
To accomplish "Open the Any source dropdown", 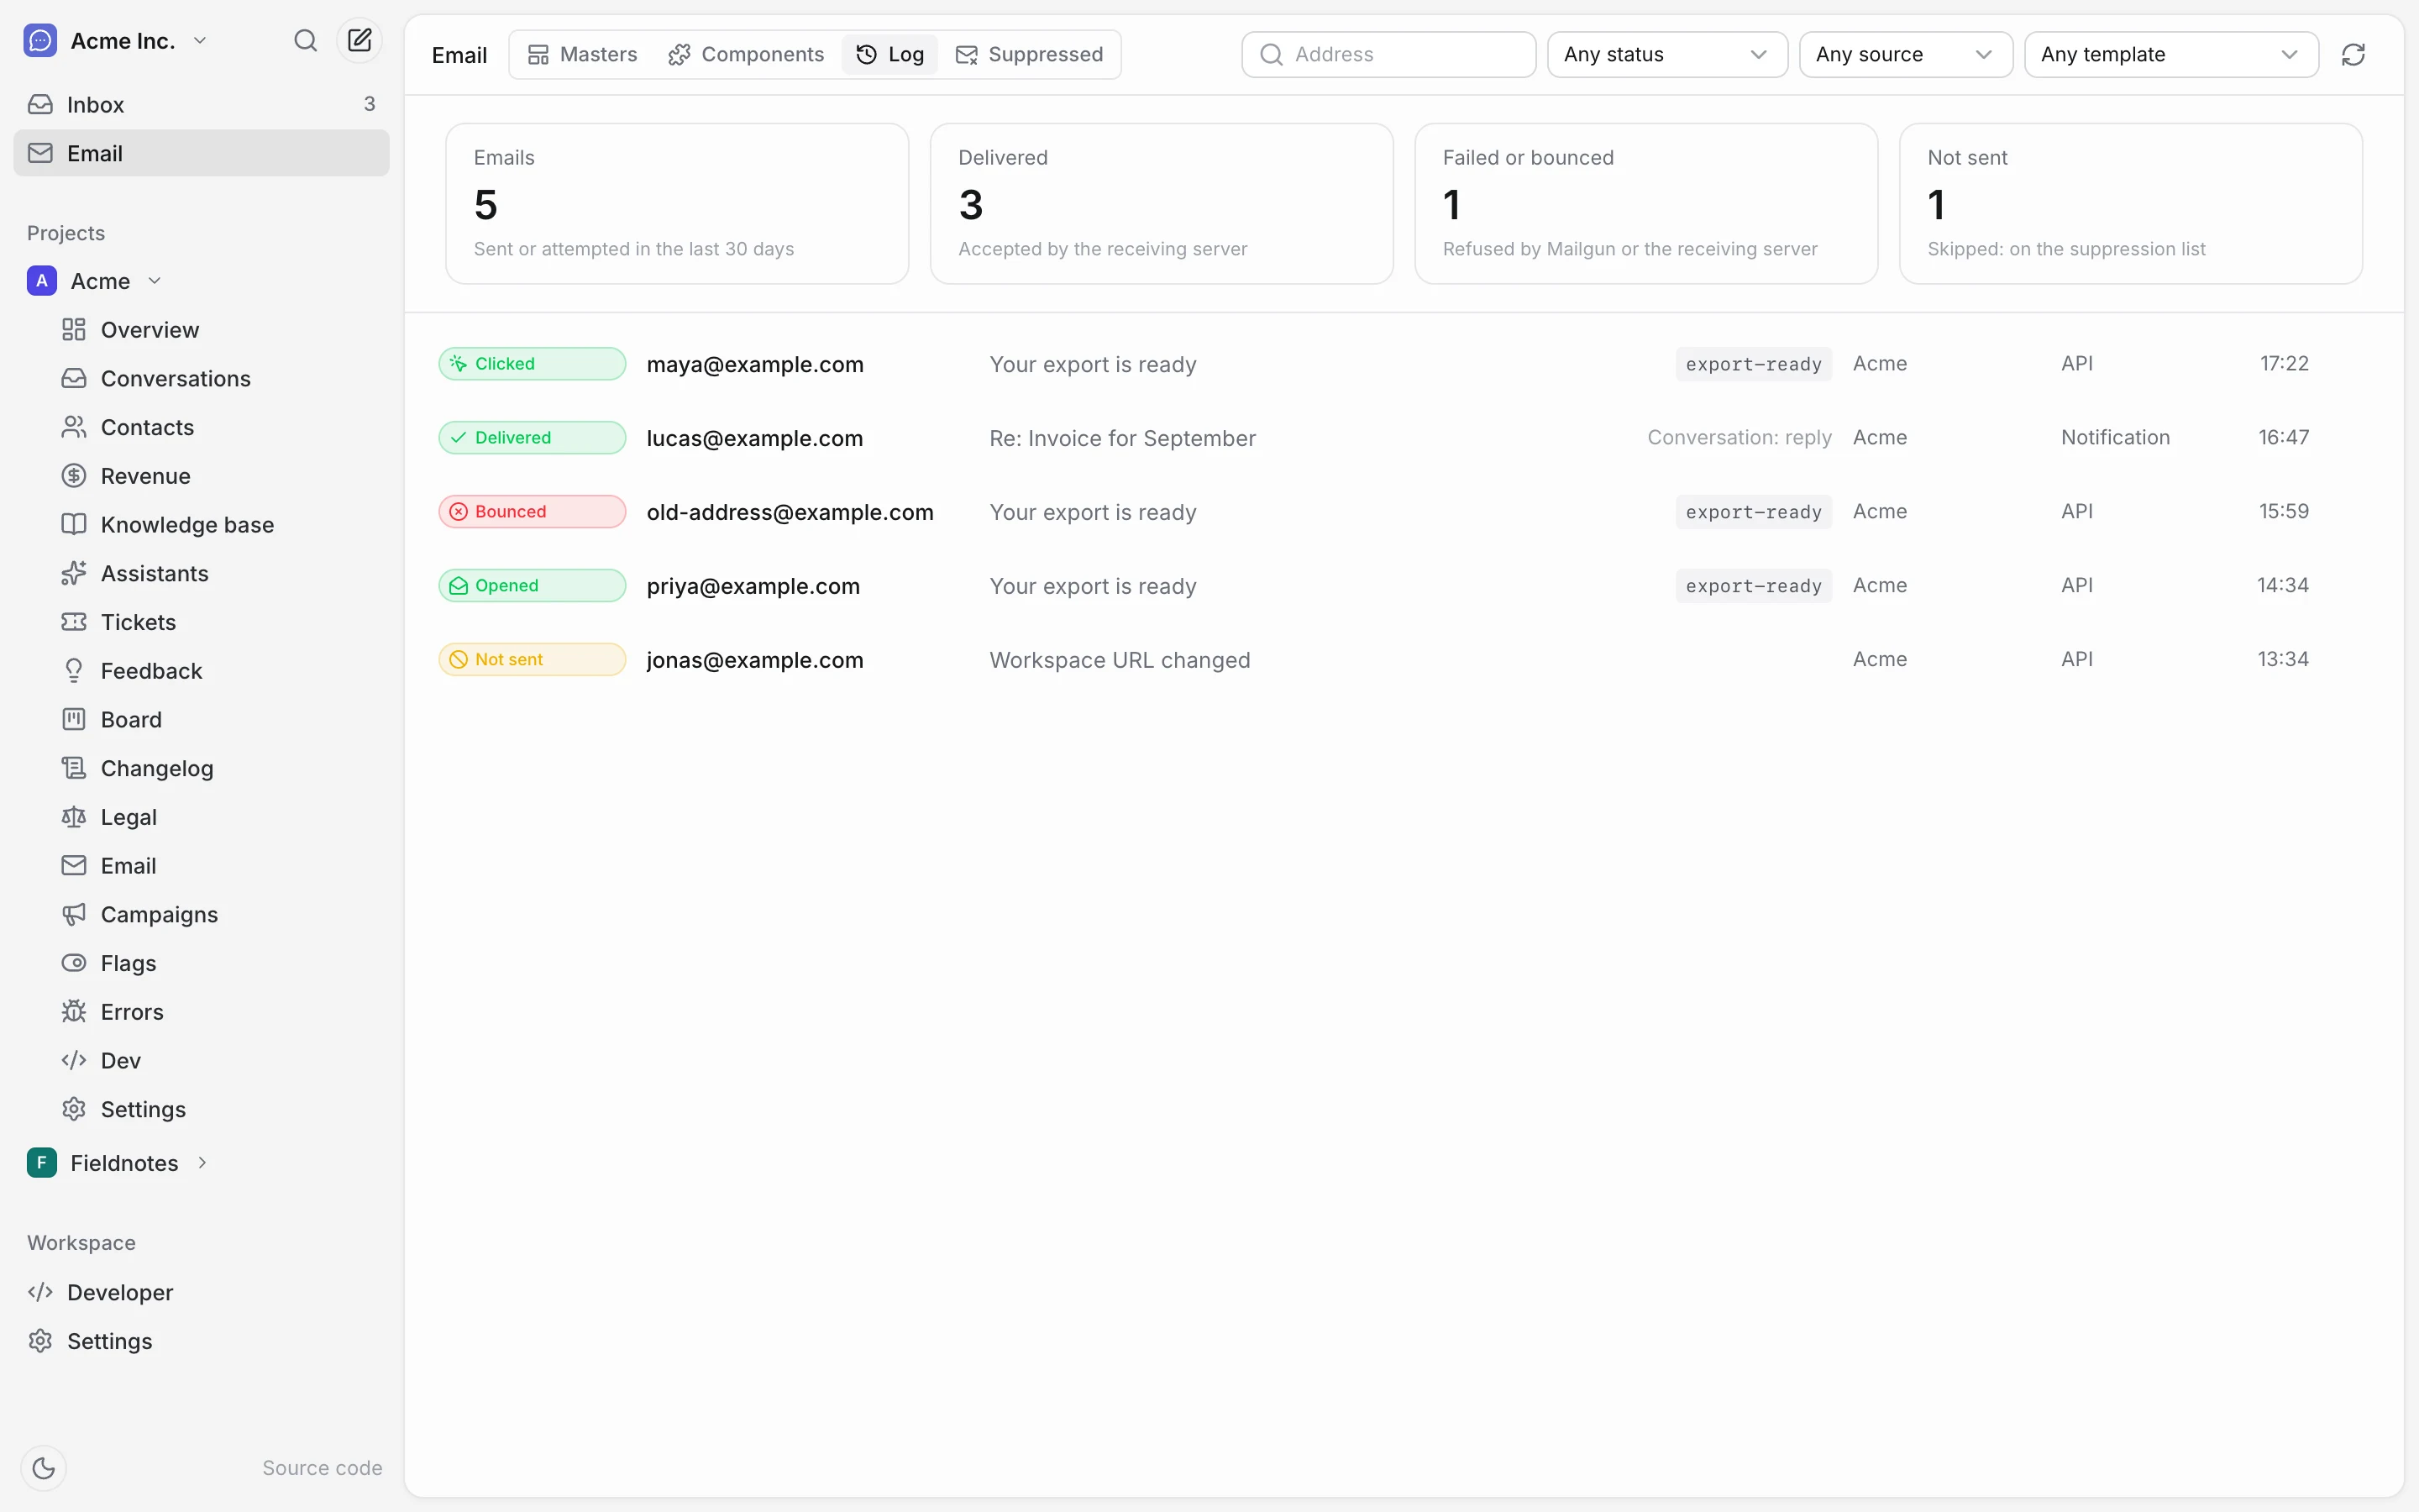I will coord(1905,55).
